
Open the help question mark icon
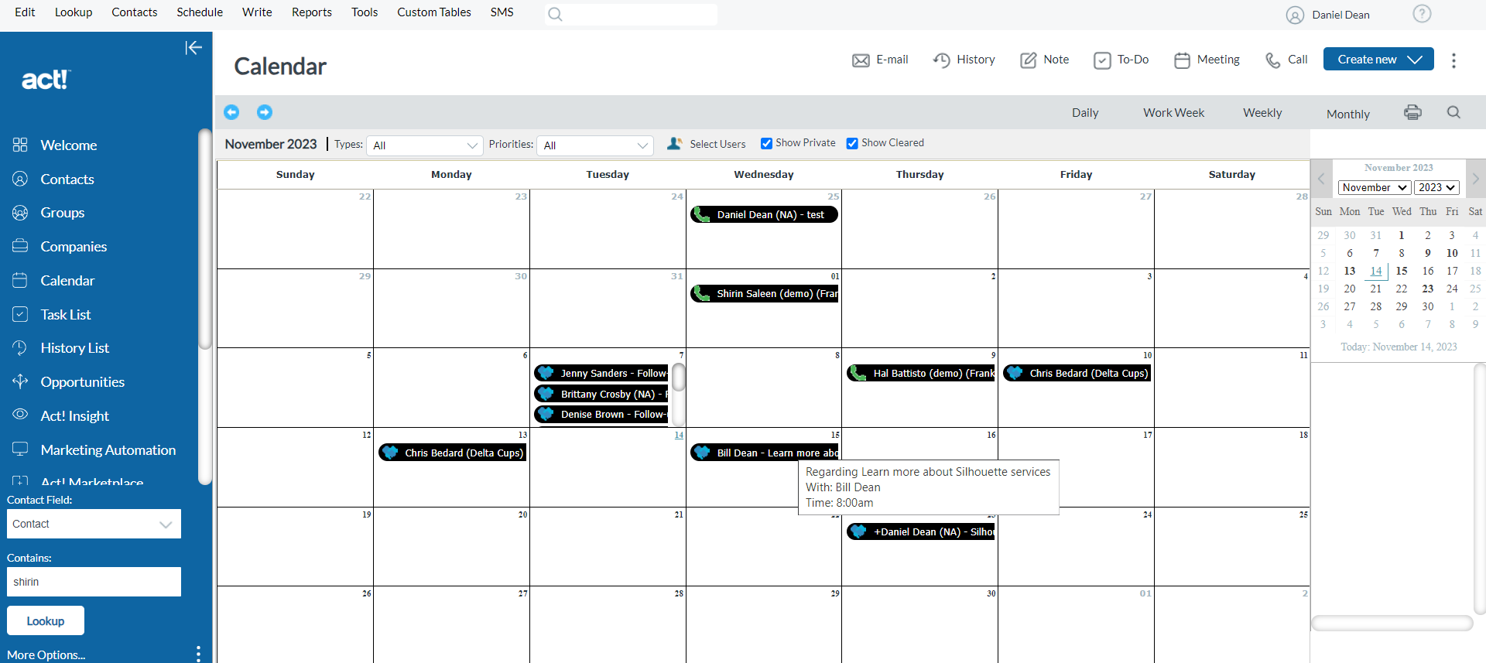click(1422, 13)
